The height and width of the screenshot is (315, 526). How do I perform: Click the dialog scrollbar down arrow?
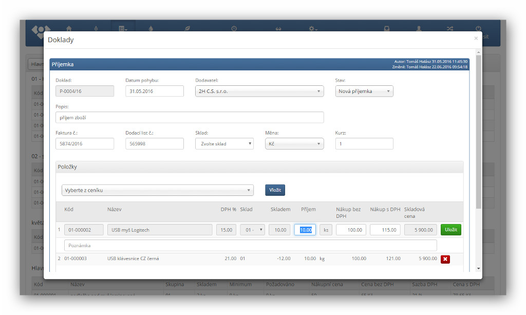pyautogui.click(x=479, y=268)
